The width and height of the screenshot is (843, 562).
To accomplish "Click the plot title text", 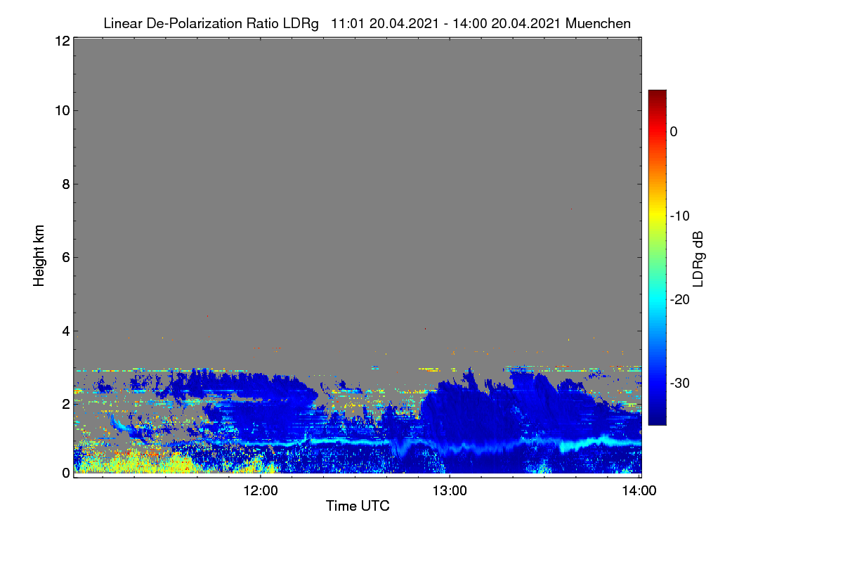I will (367, 23).
